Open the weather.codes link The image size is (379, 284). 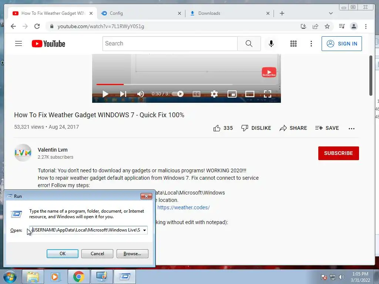coord(184,207)
